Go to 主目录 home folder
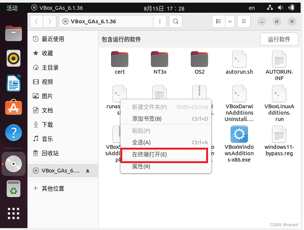 pos(63,68)
